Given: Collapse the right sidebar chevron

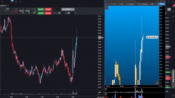Looking at the screenshot, I should pyautogui.click(x=173, y=87).
